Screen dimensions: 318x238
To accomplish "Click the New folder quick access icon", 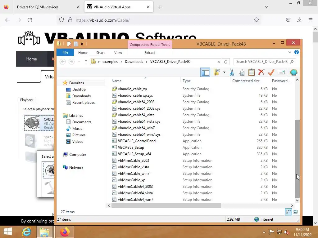I will pyautogui.click(x=76, y=44).
